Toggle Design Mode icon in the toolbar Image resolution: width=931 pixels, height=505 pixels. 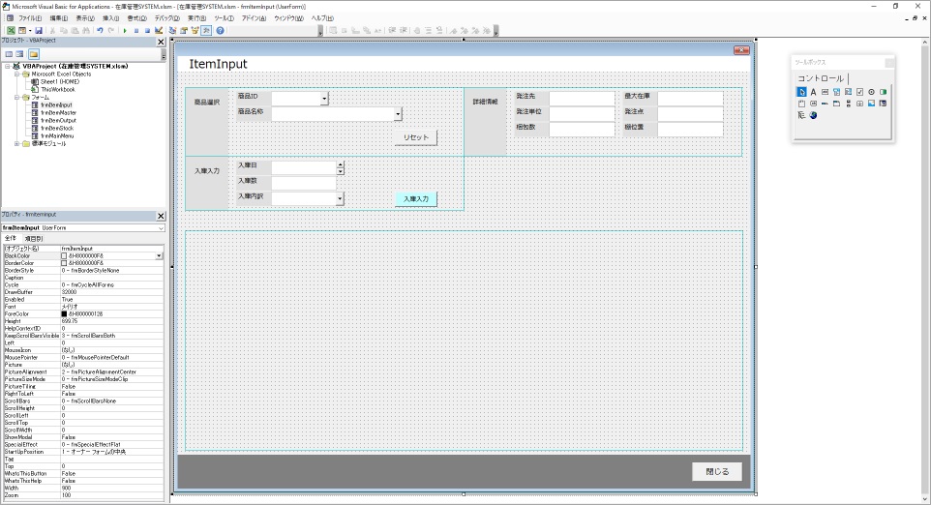click(159, 30)
